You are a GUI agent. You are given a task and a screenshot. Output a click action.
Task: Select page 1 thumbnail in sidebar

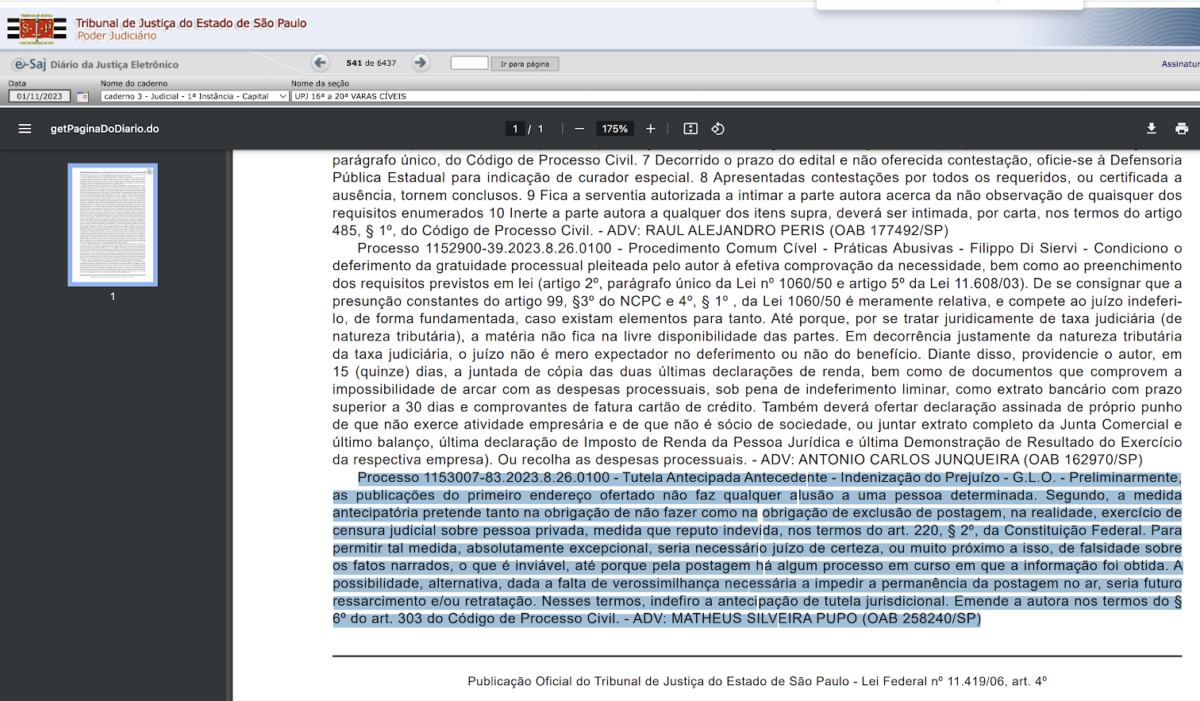click(x=113, y=225)
